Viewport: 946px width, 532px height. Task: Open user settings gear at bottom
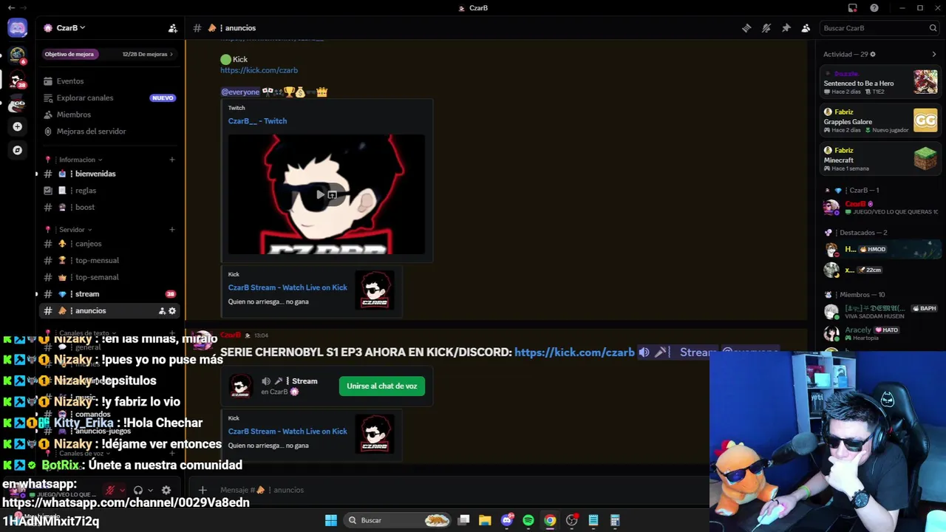pyautogui.click(x=166, y=490)
